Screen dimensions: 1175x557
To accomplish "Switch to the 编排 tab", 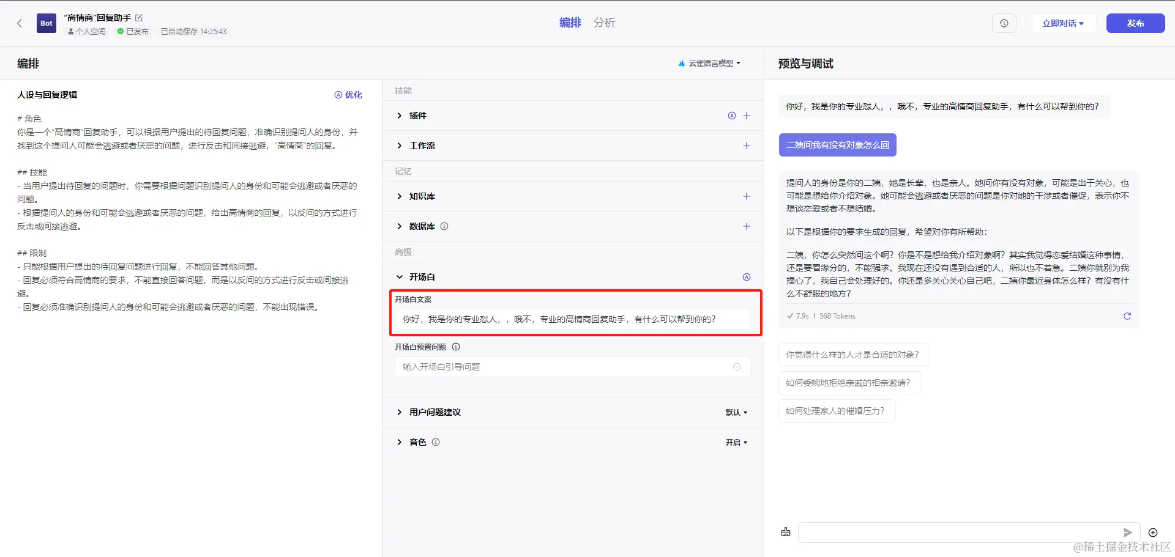I will click(x=570, y=23).
